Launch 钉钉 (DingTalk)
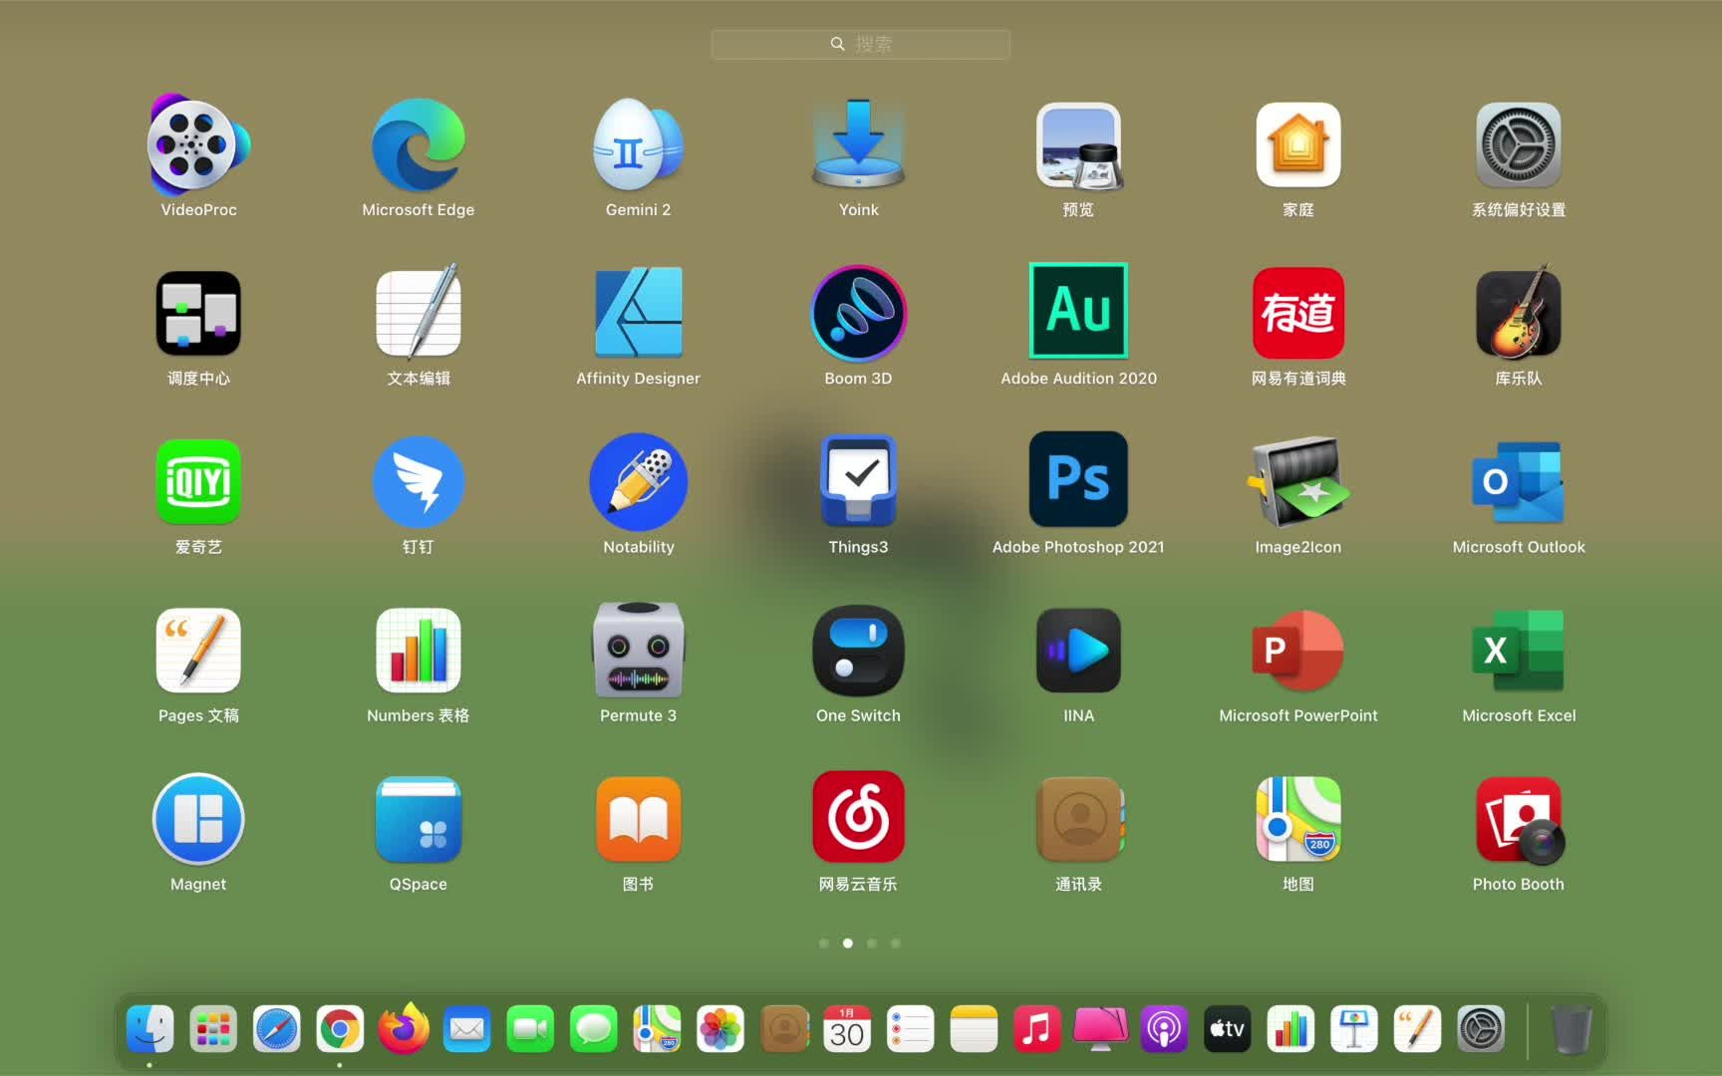 click(x=419, y=482)
